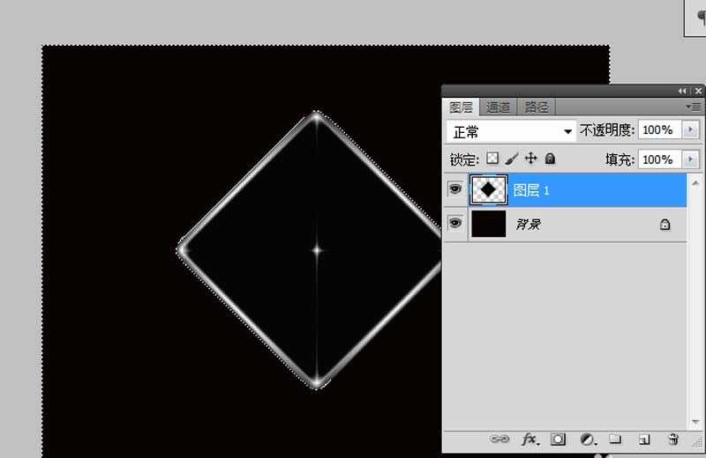Select the 背景 layer thumbnail
Screen dimensions: 706x458
pos(489,224)
